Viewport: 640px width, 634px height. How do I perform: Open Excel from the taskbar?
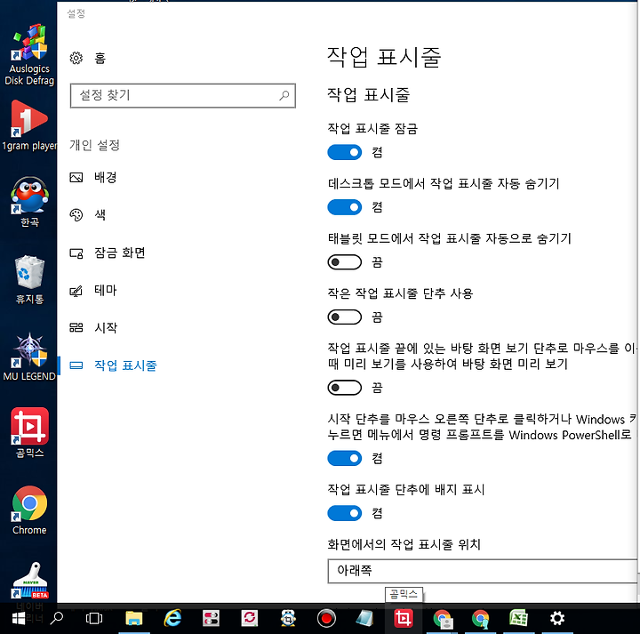point(519,619)
